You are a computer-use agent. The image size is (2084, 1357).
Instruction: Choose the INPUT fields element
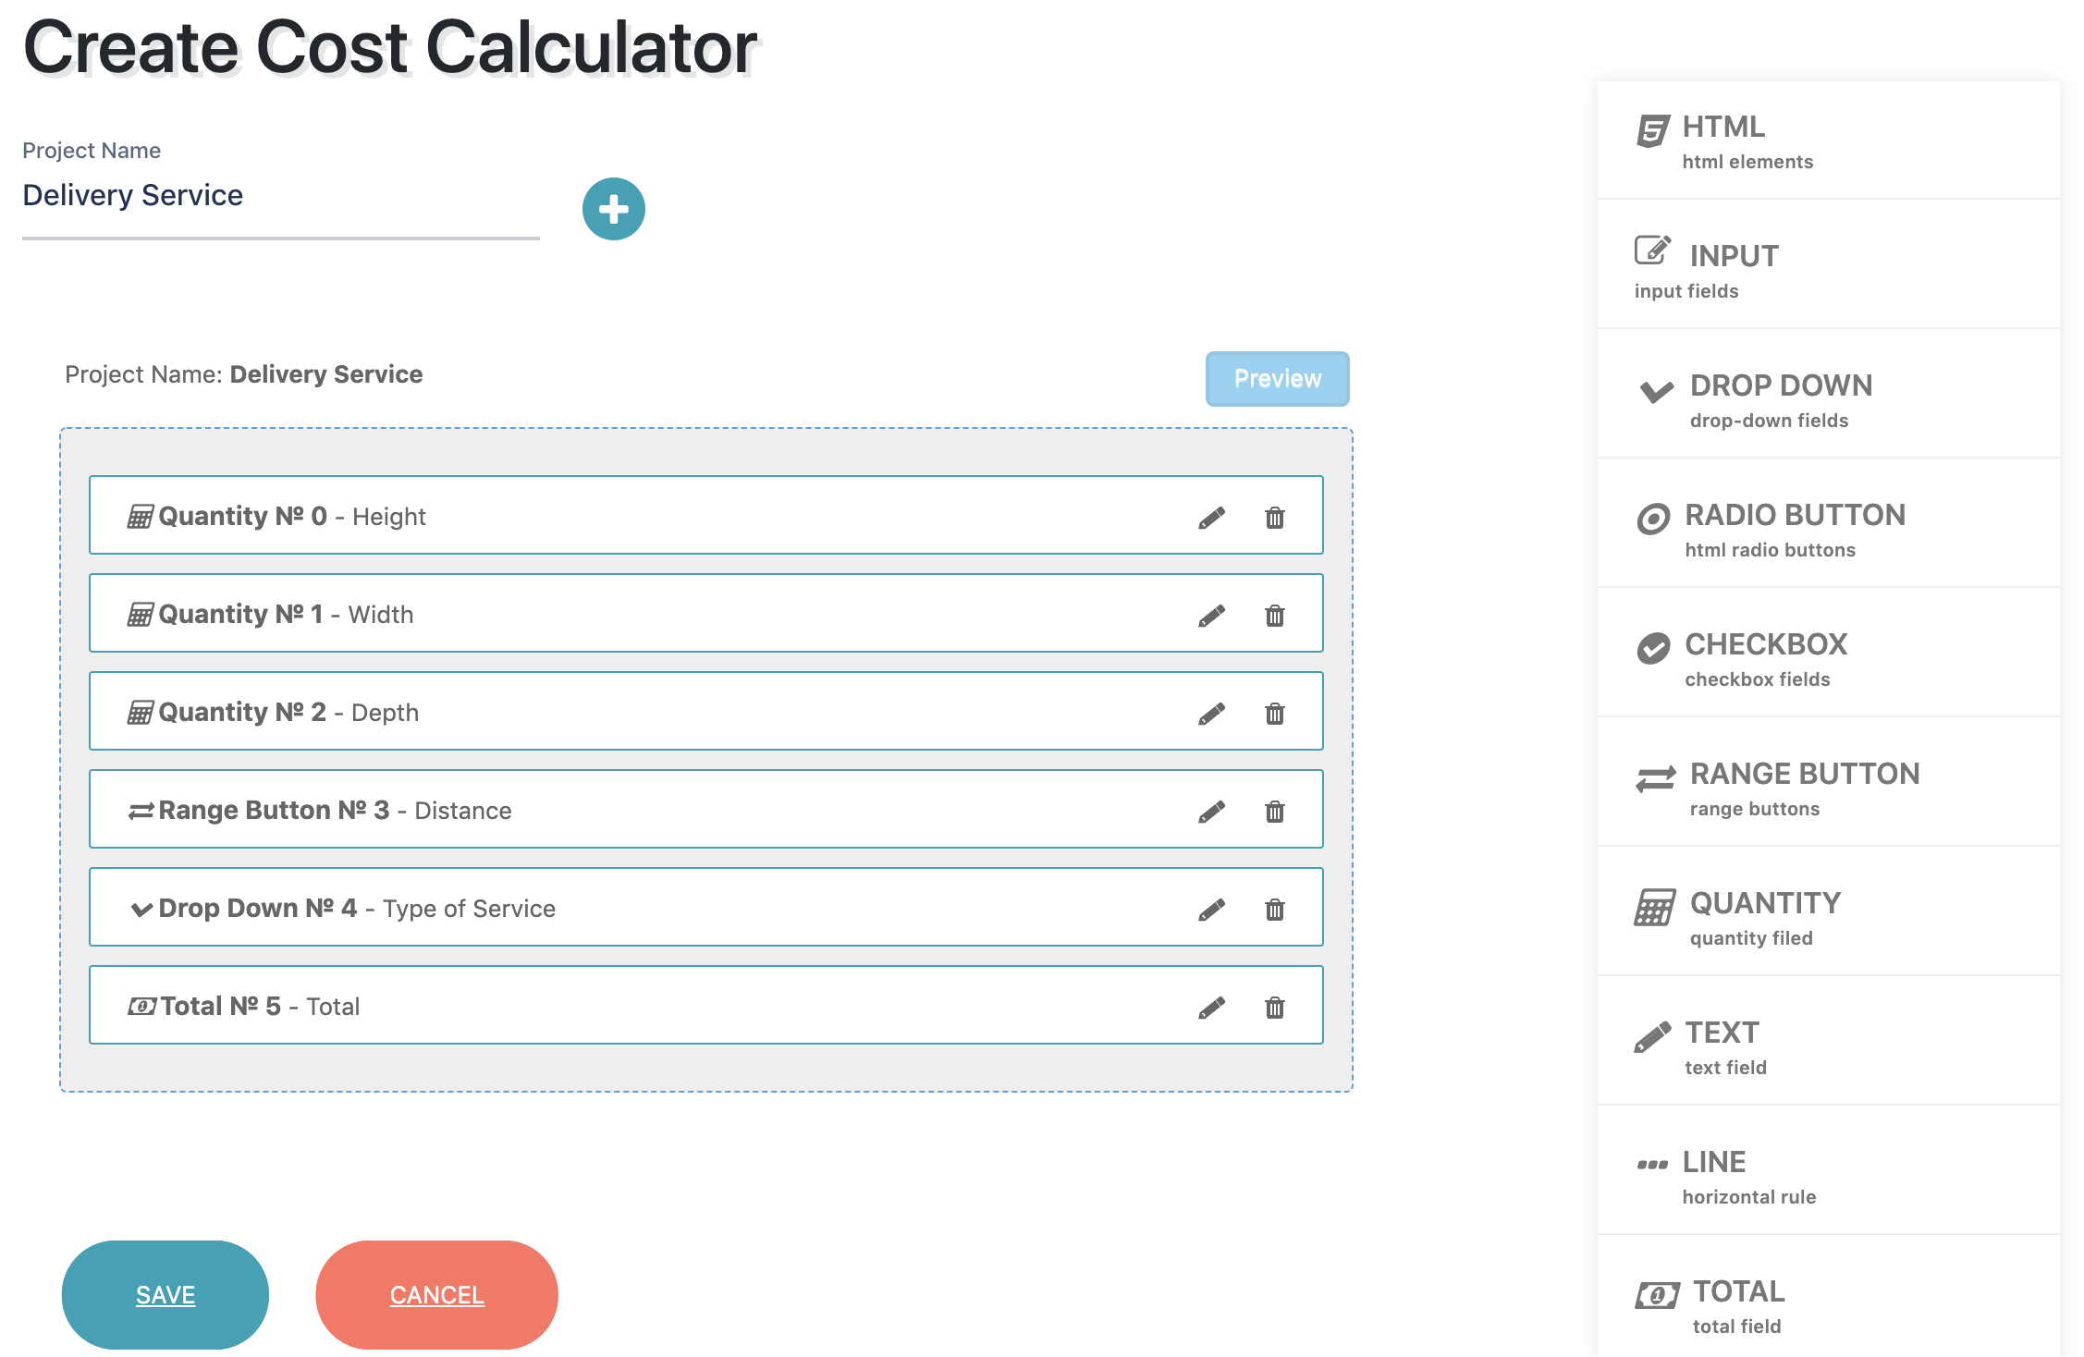[x=1828, y=264]
